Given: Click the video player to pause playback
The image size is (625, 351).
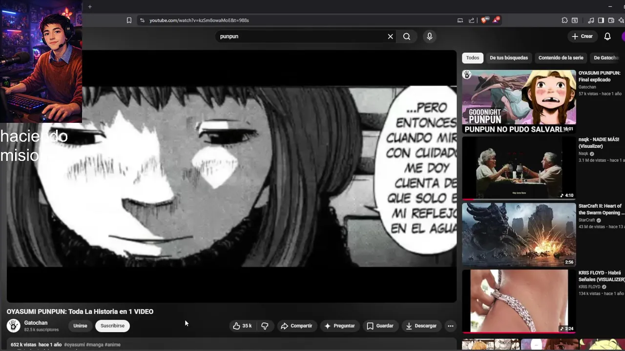Looking at the screenshot, I should point(232,176).
